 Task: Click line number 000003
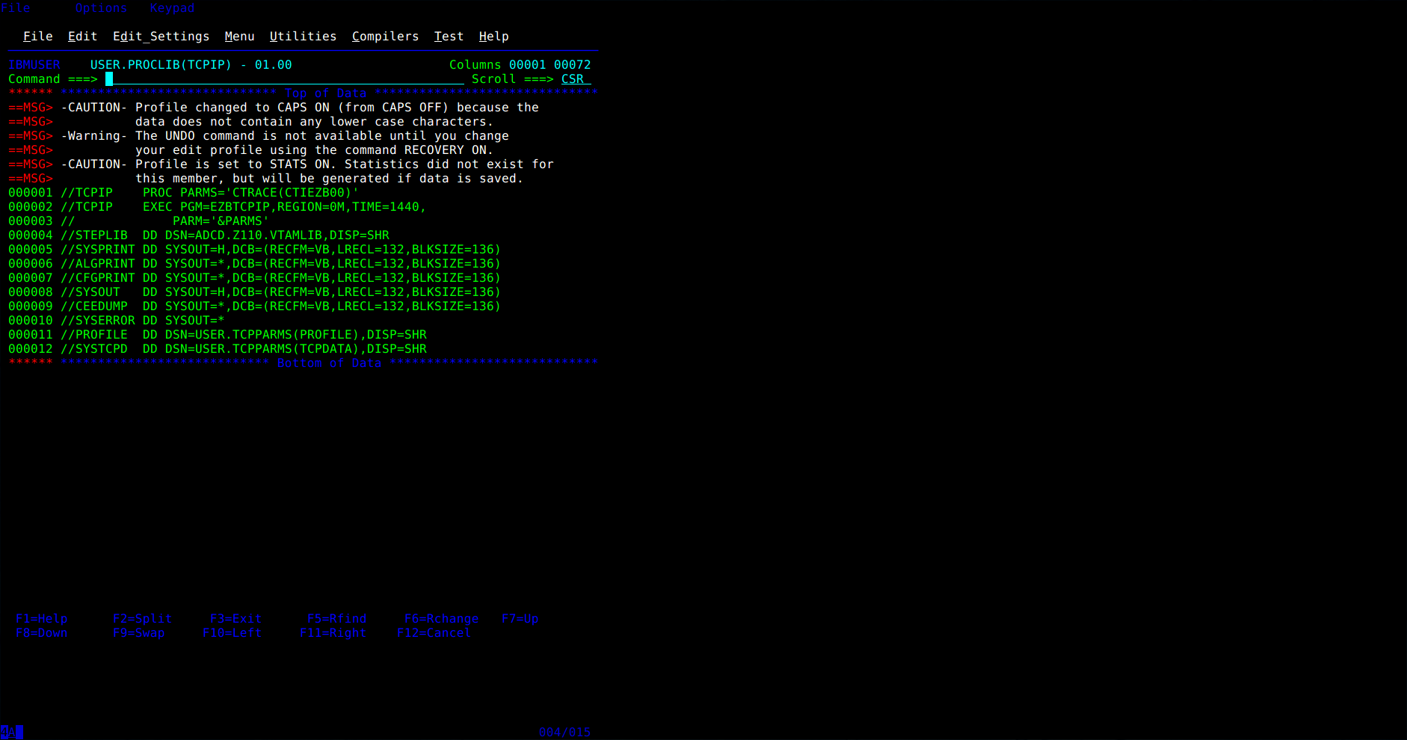30,221
